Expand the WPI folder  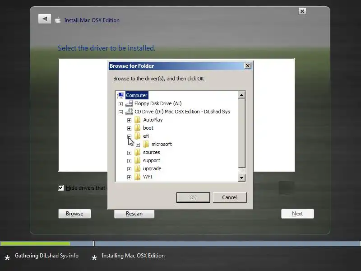point(129,177)
